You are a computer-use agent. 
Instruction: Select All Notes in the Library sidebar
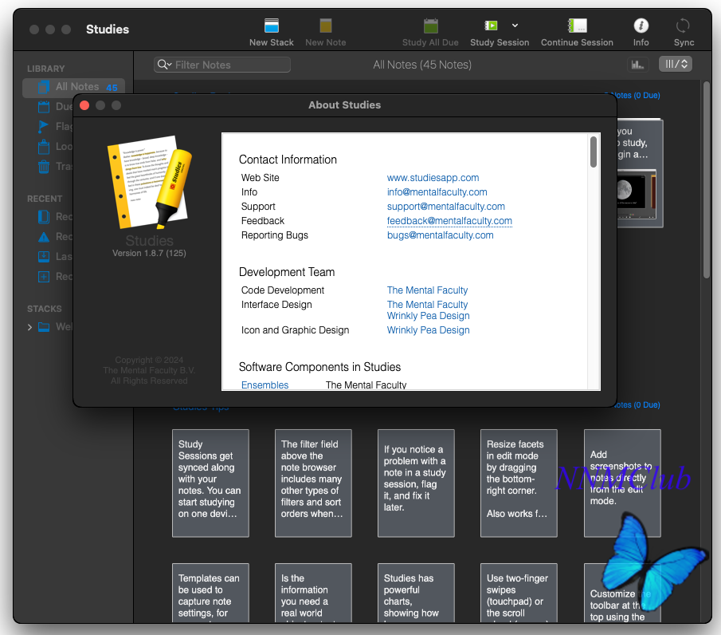(73, 87)
